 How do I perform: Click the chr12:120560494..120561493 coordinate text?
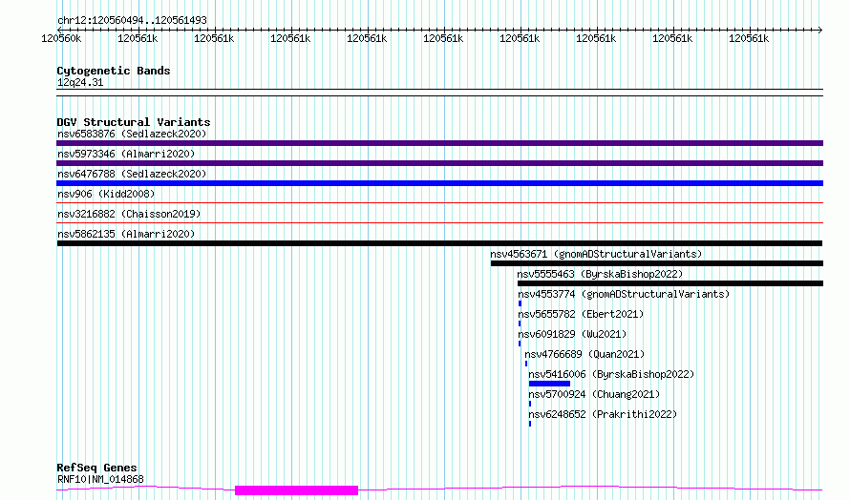click(x=132, y=21)
